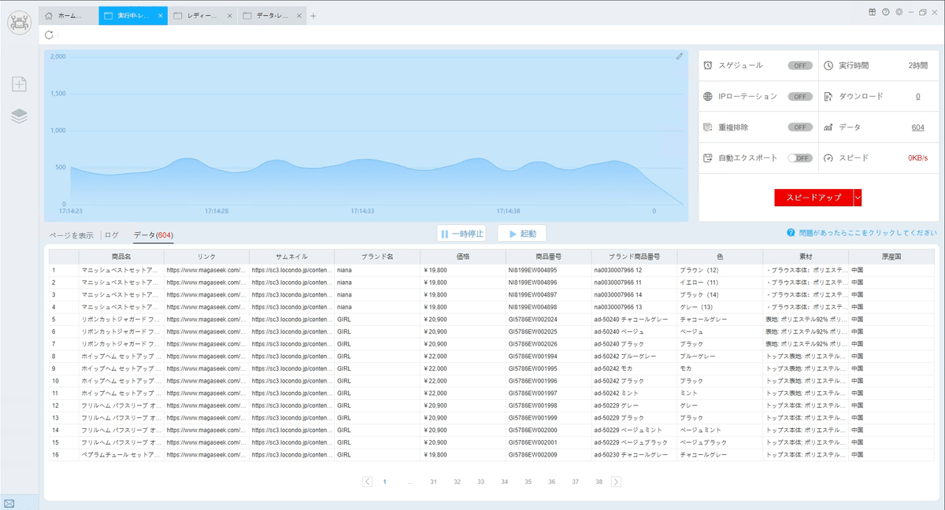This screenshot has width=945, height=510.
Task: Switch to the ホーム tab
Action: pyautogui.click(x=69, y=16)
